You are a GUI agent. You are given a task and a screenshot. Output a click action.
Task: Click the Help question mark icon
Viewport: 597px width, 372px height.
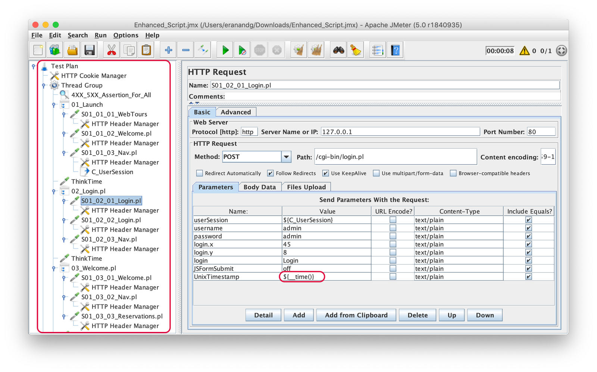pyautogui.click(x=395, y=50)
